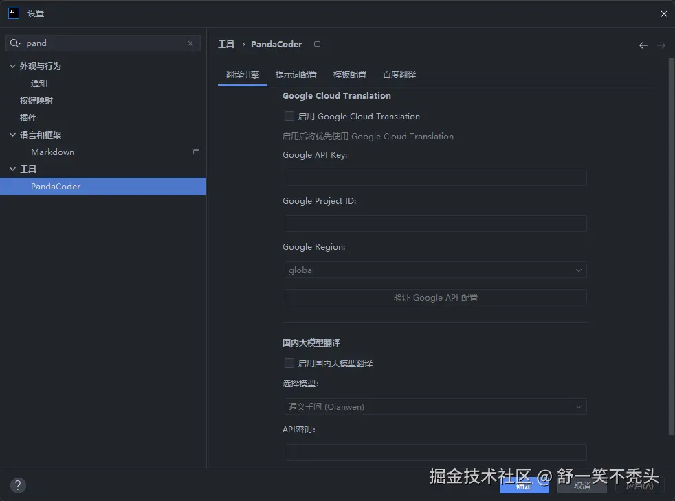Open help with the question mark button
Viewport: 675px width, 501px height.
[x=18, y=485]
